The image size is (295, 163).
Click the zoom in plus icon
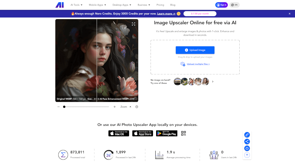point(115,107)
